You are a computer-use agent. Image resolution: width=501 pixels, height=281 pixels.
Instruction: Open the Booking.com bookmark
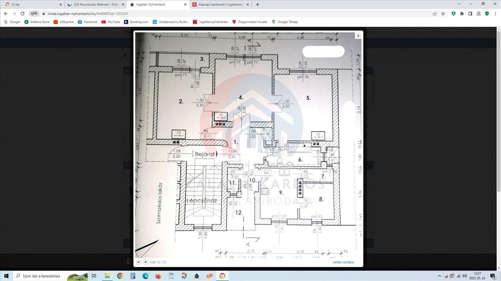pyautogui.click(x=136, y=22)
